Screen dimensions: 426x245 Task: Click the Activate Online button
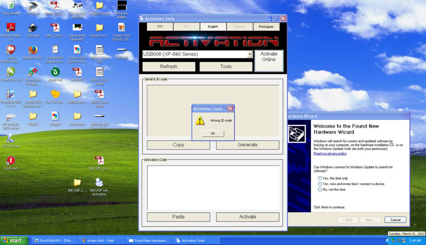(269, 61)
